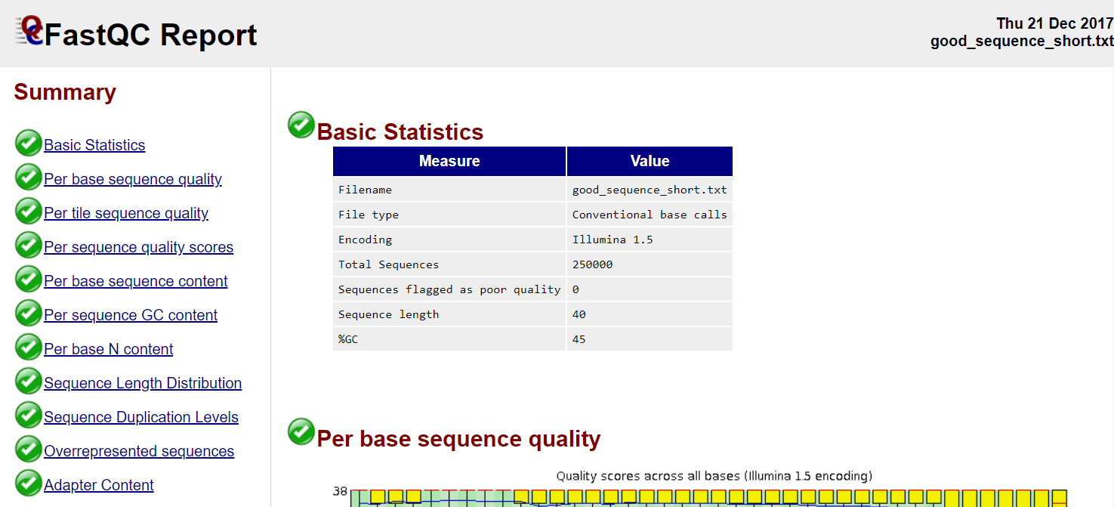The width and height of the screenshot is (1114, 507).
Task: Open Sequence Length Distribution link
Action: (x=143, y=383)
